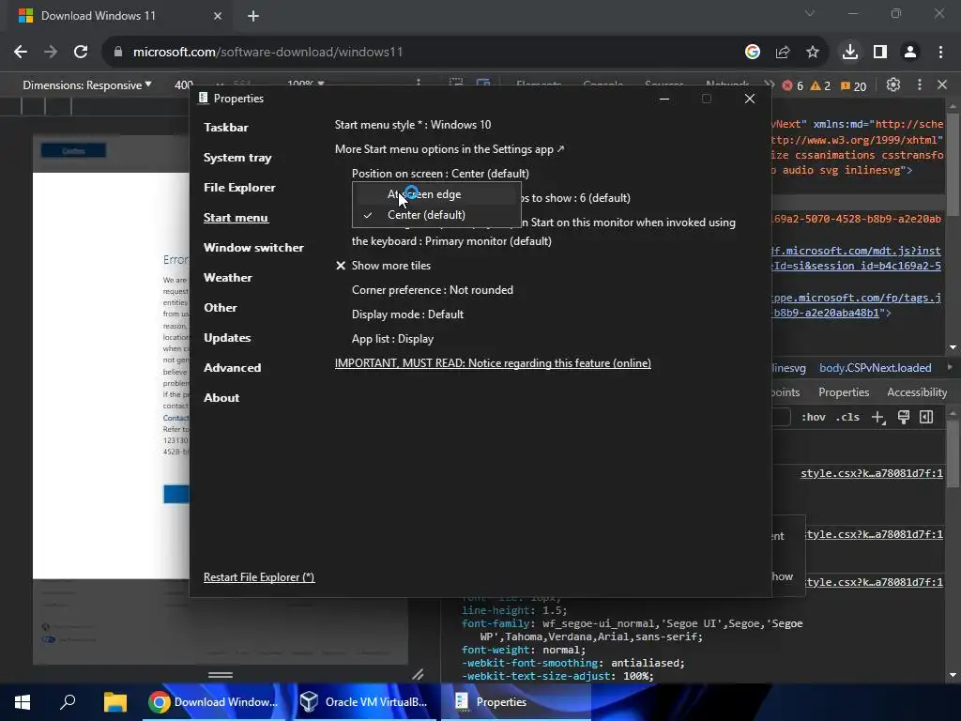Open the Window switcher section
Image resolution: width=961 pixels, height=721 pixels.
(x=253, y=248)
